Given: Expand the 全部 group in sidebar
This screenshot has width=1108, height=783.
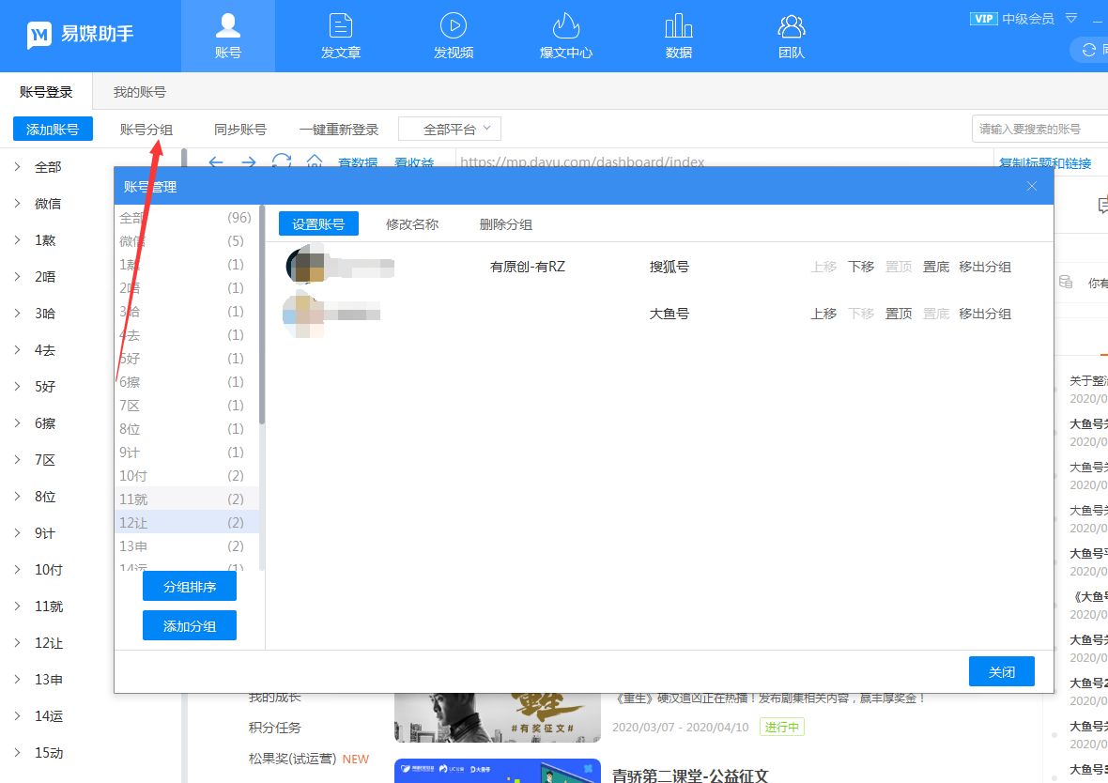Looking at the screenshot, I should [x=17, y=167].
